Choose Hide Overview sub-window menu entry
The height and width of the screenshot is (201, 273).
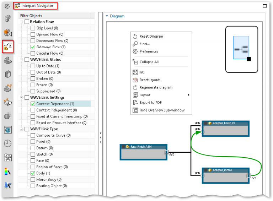[x=162, y=110]
